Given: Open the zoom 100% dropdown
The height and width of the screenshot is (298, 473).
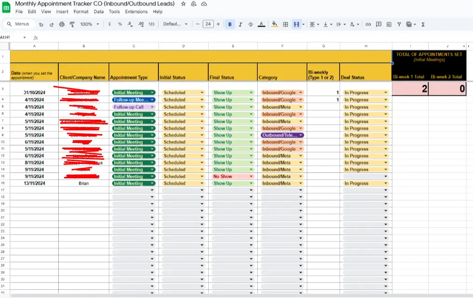Looking at the screenshot, I should pyautogui.click(x=89, y=24).
